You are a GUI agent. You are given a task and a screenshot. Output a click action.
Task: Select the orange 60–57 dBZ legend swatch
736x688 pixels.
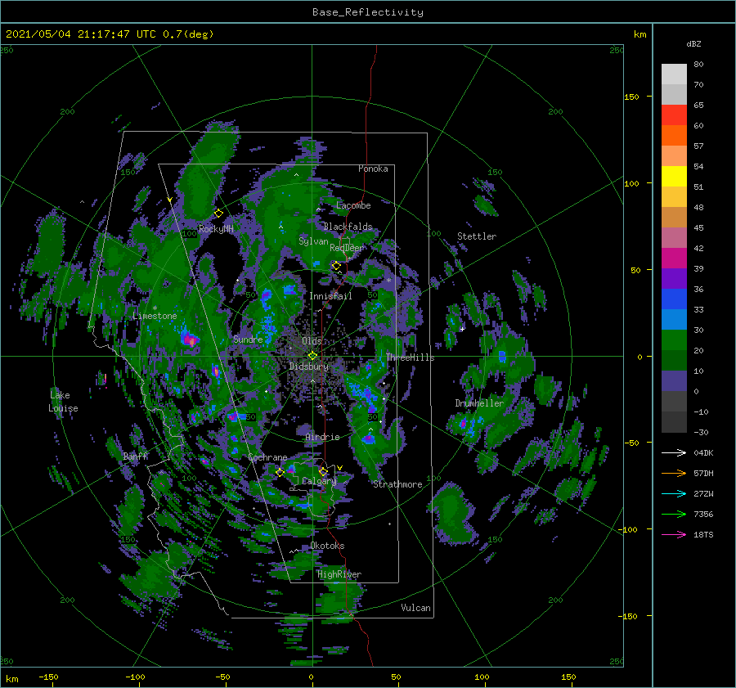[x=674, y=136]
